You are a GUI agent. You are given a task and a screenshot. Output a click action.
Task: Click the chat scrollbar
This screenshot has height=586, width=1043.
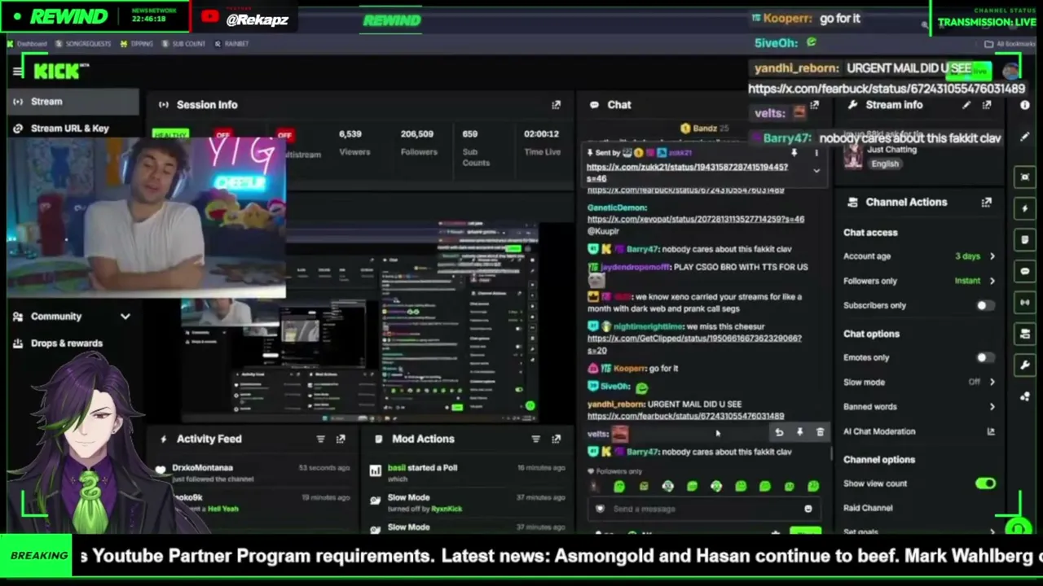(830, 453)
